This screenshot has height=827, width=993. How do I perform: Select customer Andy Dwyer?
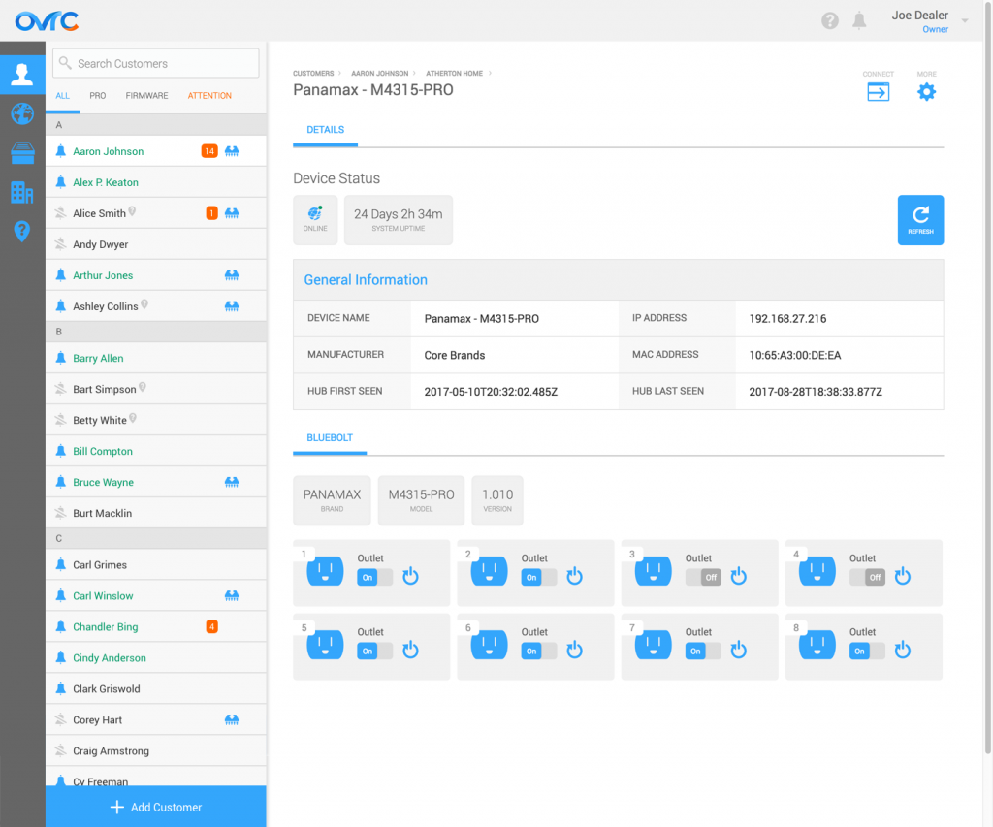[x=156, y=244]
